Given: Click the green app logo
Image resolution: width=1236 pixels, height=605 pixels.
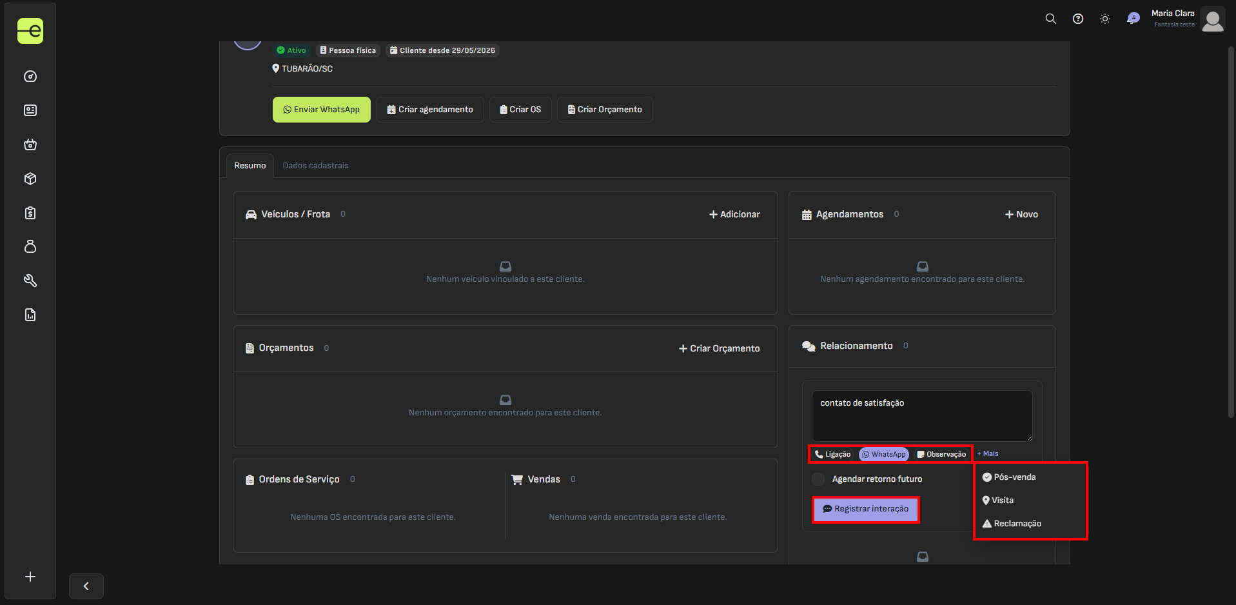Looking at the screenshot, I should 30,31.
